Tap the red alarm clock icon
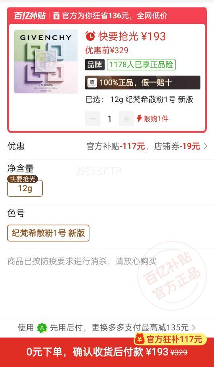 point(90,36)
